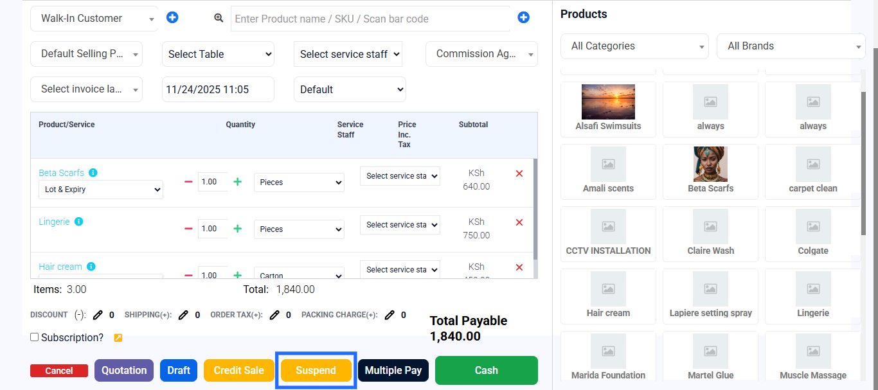
Task: Select Colgate product tile
Action: click(813, 233)
